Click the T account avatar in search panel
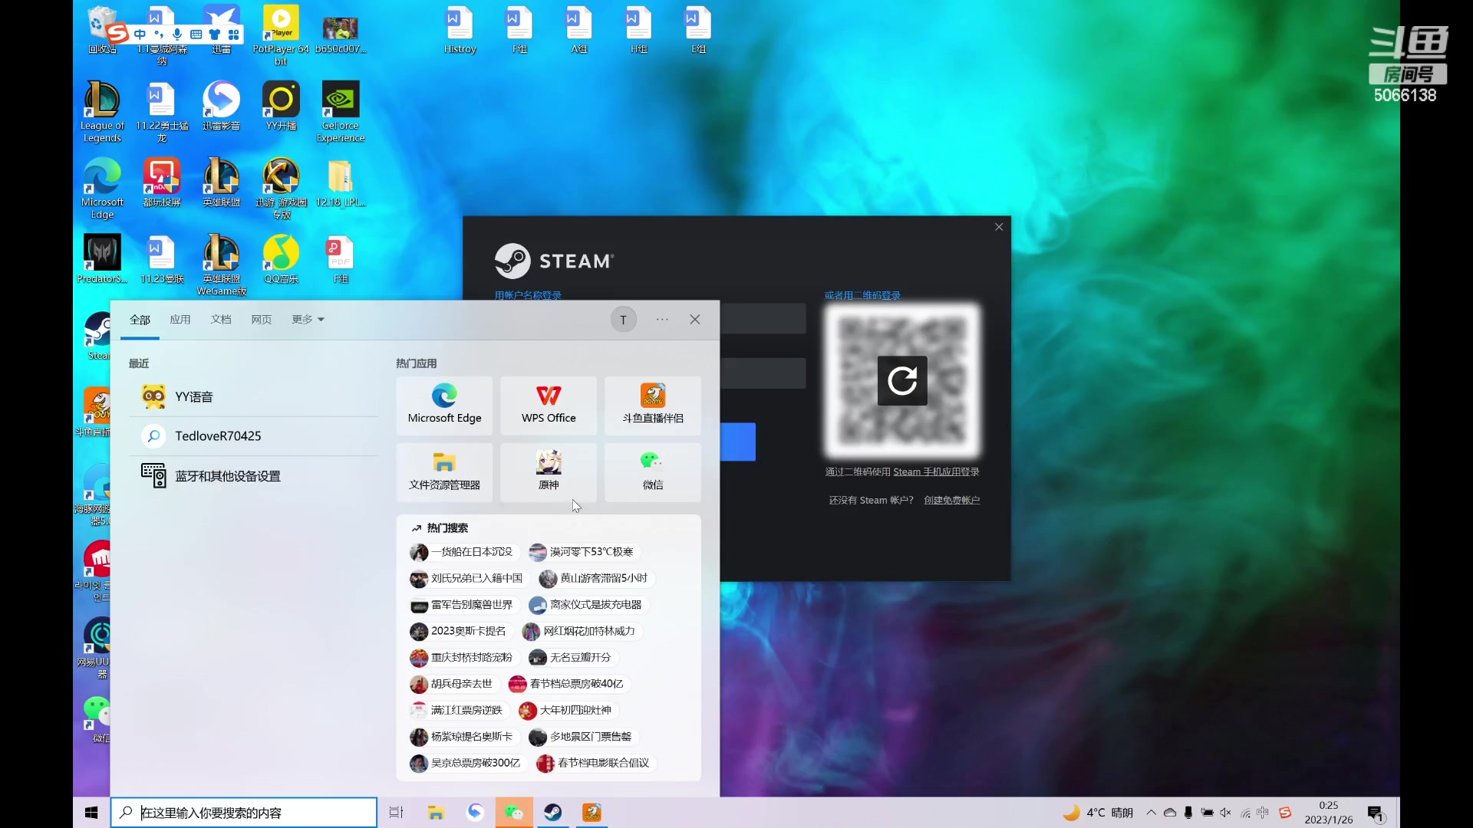 624,320
